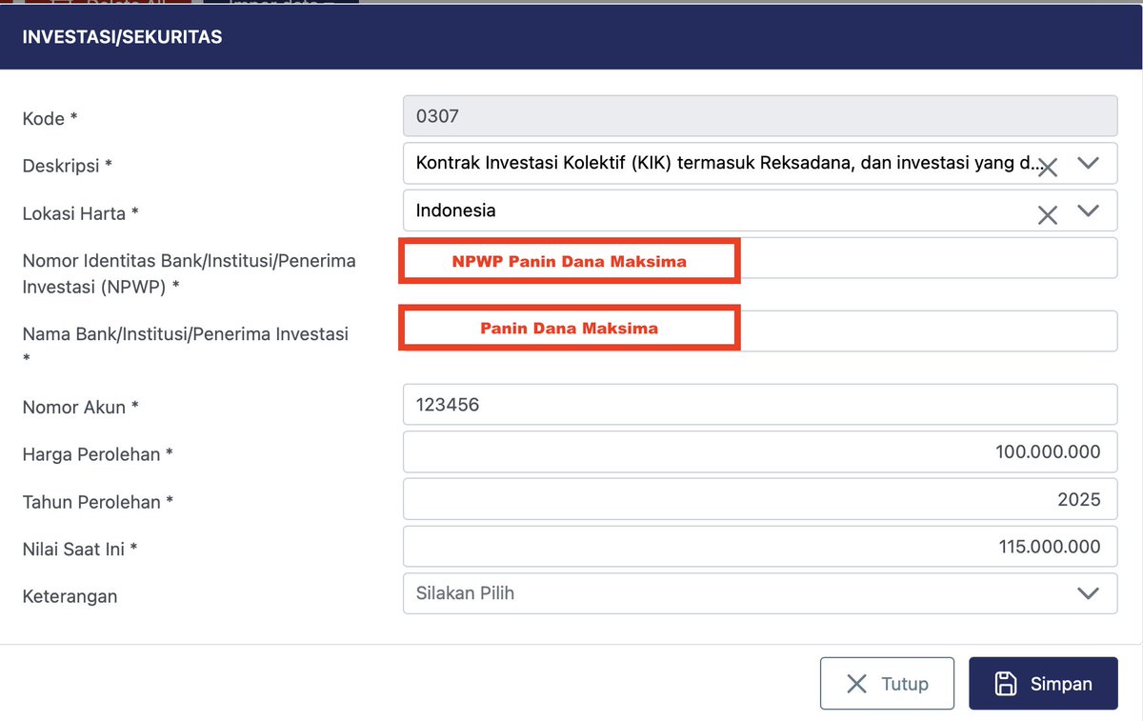Click the INVESTASI/SEKURITAS dialog title
1143x721 pixels.
pos(122,37)
